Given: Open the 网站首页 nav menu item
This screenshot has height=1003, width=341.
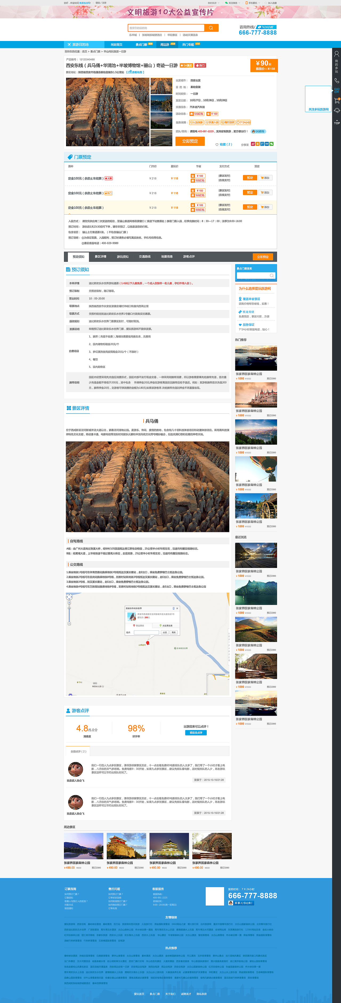Looking at the screenshot, I should pos(116,45).
